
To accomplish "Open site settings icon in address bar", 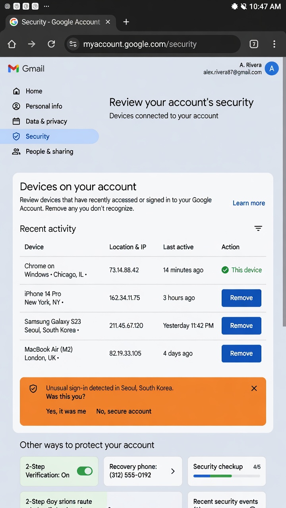I will 73,44.
